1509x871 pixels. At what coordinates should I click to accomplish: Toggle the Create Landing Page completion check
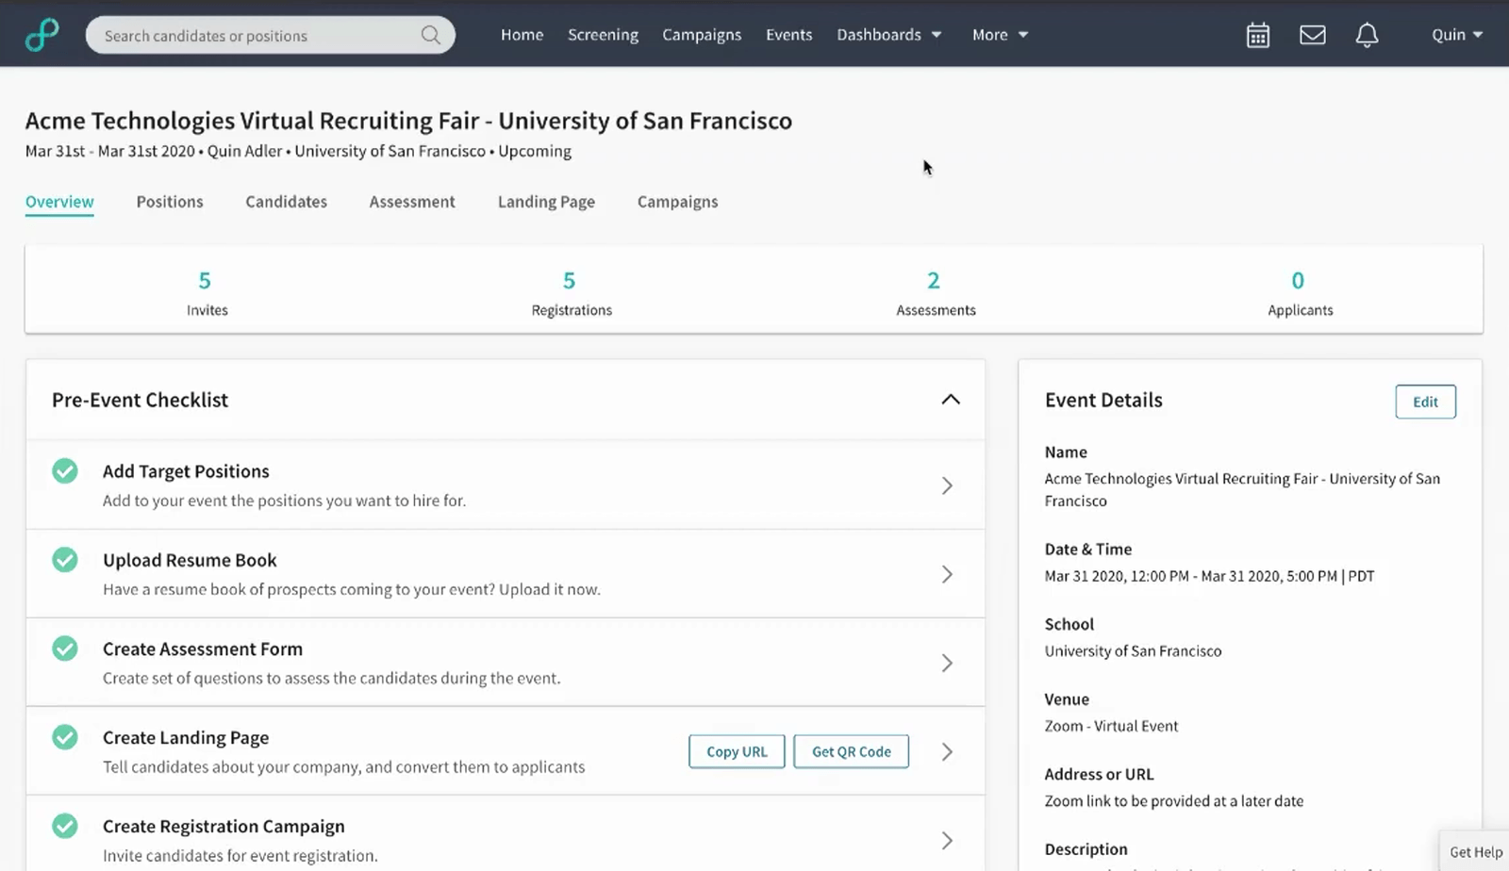click(64, 737)
